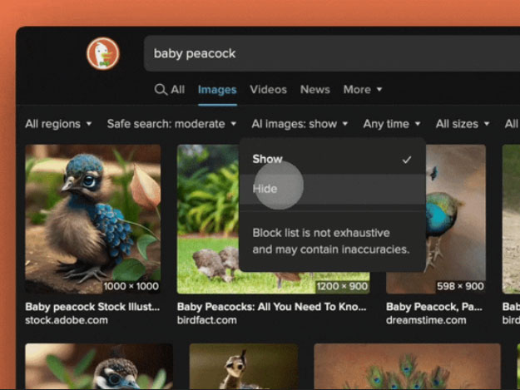Open Safe search: moderate dropdown
Screen dimensions: 520x390
click(171, 124)
